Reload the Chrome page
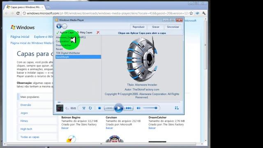This screenshot has width=263, height=148. tap(18, 13)
